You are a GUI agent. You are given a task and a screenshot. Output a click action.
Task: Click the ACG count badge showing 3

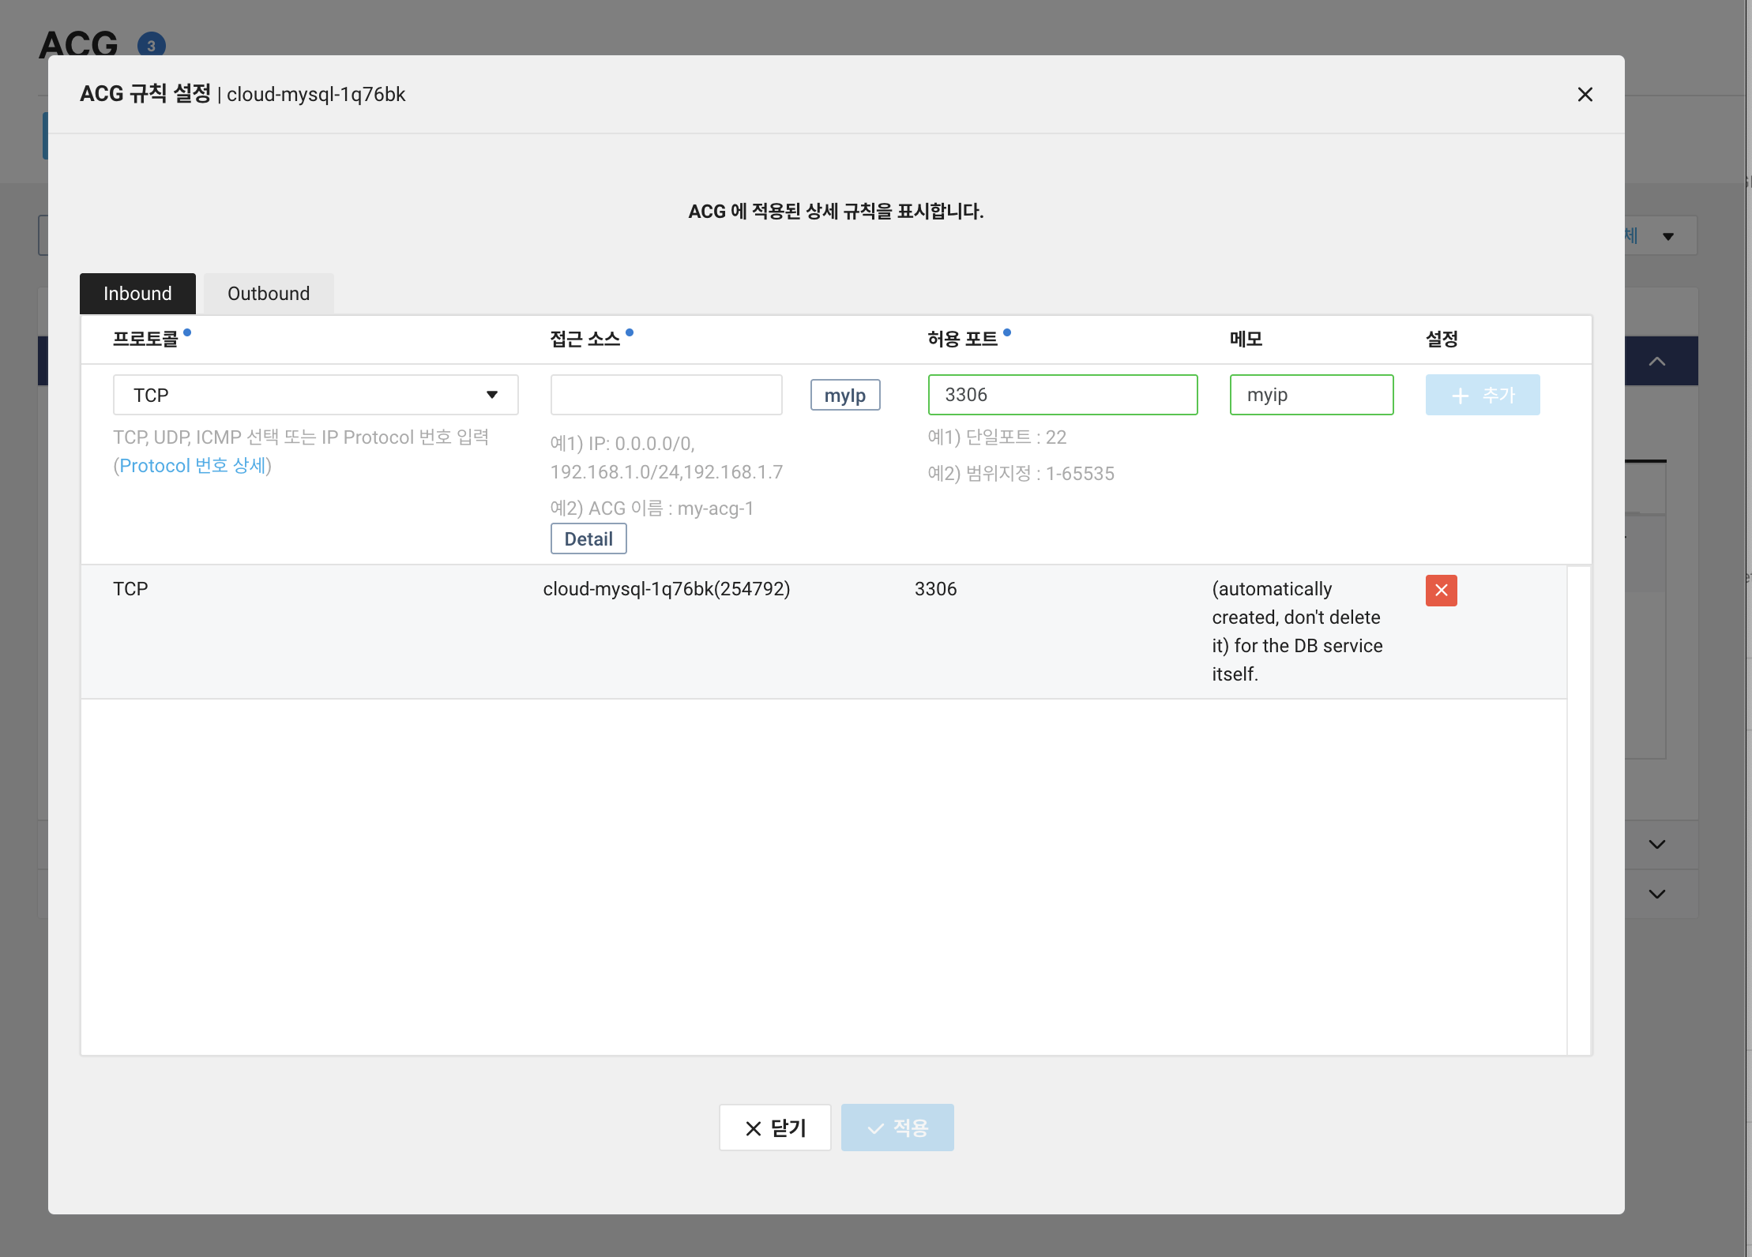tap(151, 45)
